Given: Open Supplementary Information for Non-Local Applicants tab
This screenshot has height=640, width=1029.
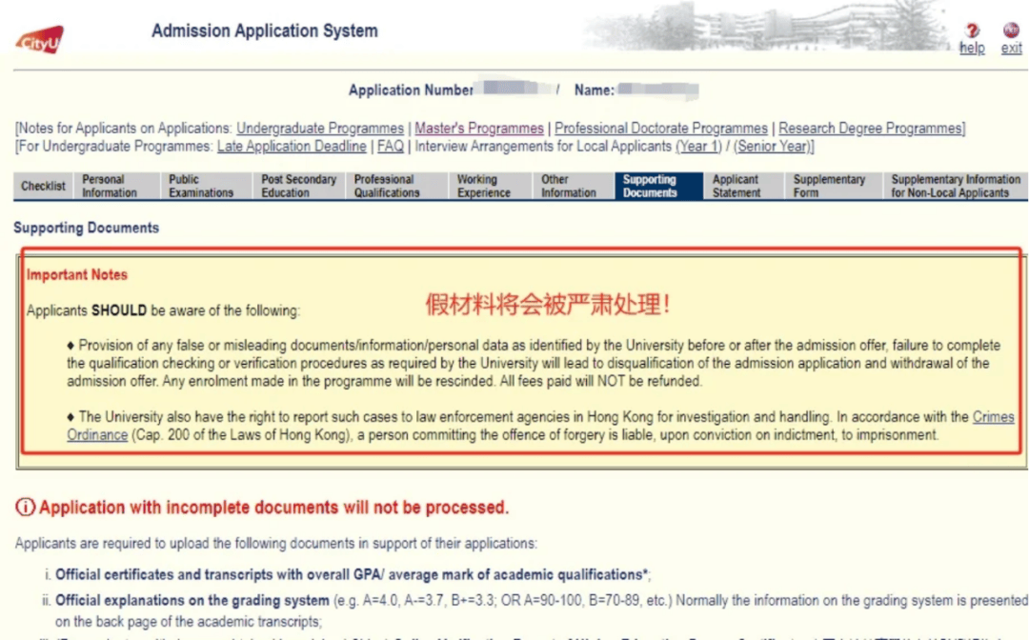Looking at the screenshot, I should [x=956, y=186].
